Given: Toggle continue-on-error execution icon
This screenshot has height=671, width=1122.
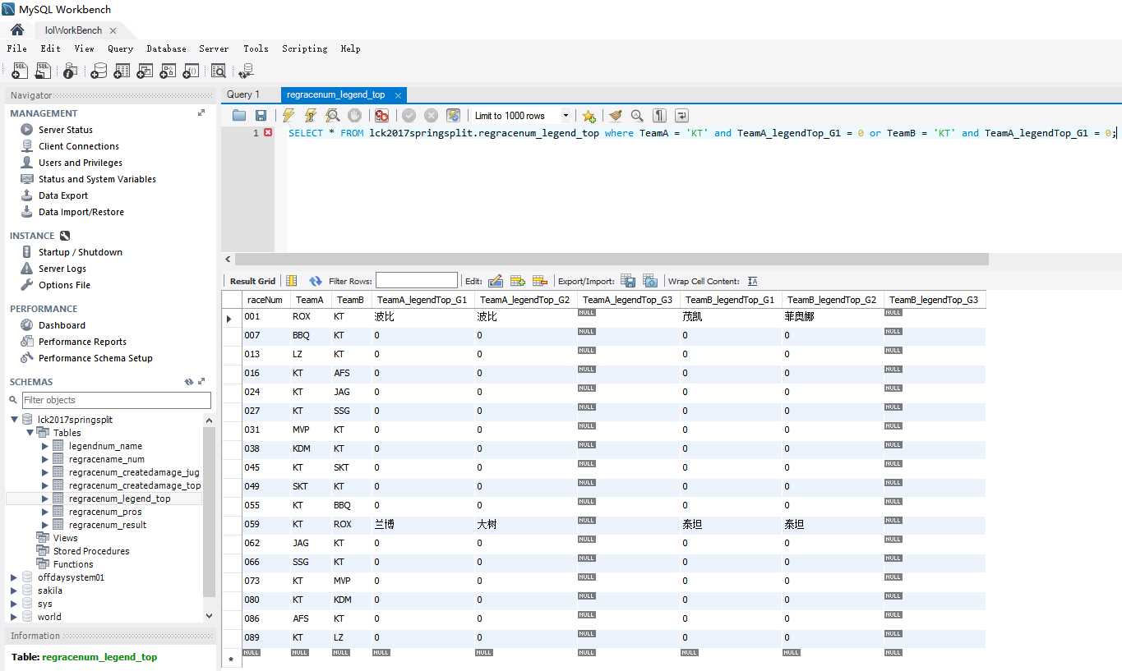Looking at the screenshot, I should click(x=381, y=116).
